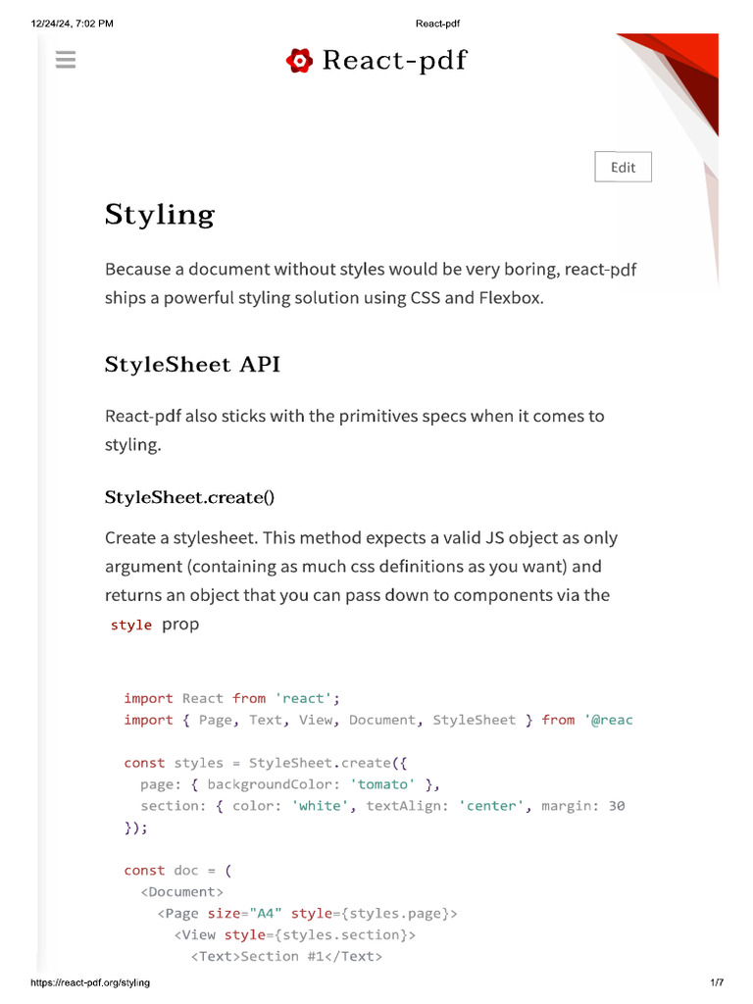Click the Edit button
753x1004 pixels.
[x=623, y=167]
